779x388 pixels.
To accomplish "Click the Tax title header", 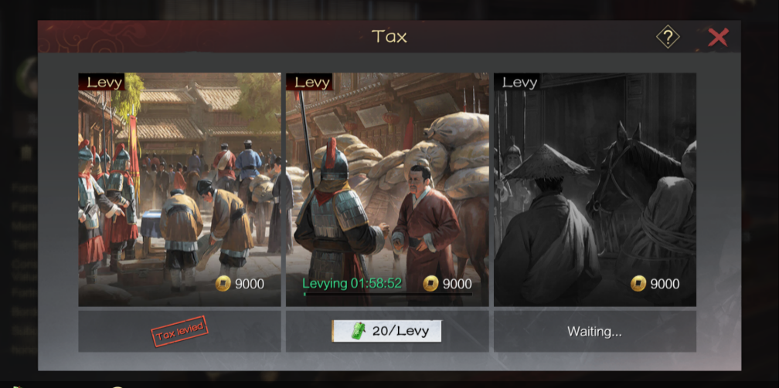I will tap(389, 36).
